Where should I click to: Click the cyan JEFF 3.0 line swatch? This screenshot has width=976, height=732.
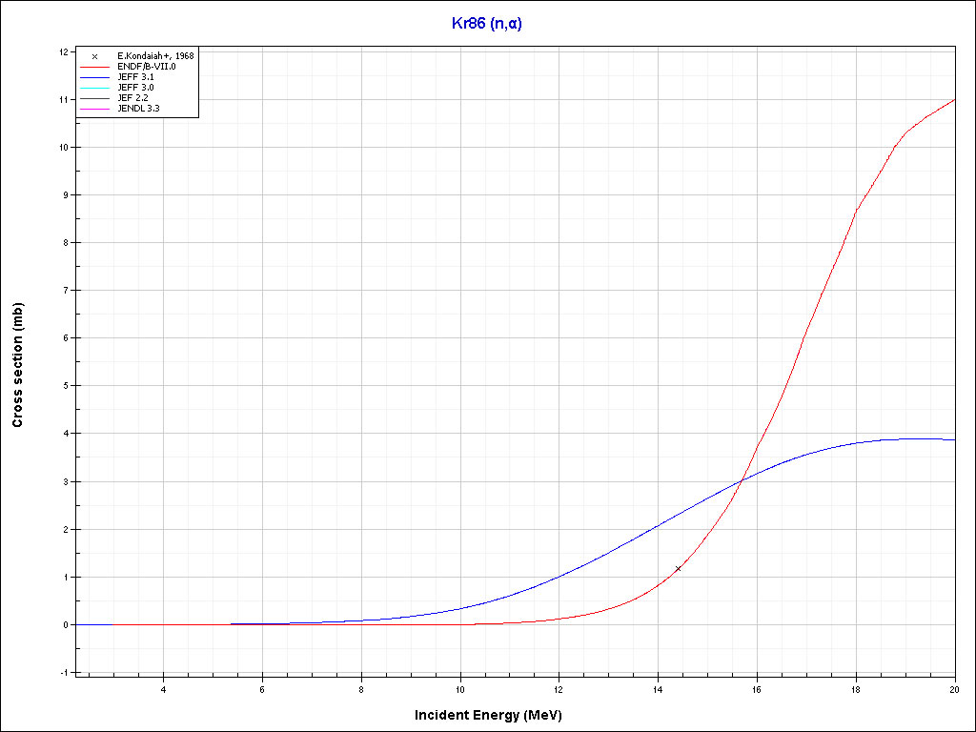click(94, 88)
